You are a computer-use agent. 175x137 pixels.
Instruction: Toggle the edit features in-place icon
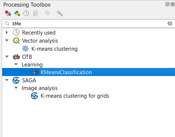pos(48,13)
